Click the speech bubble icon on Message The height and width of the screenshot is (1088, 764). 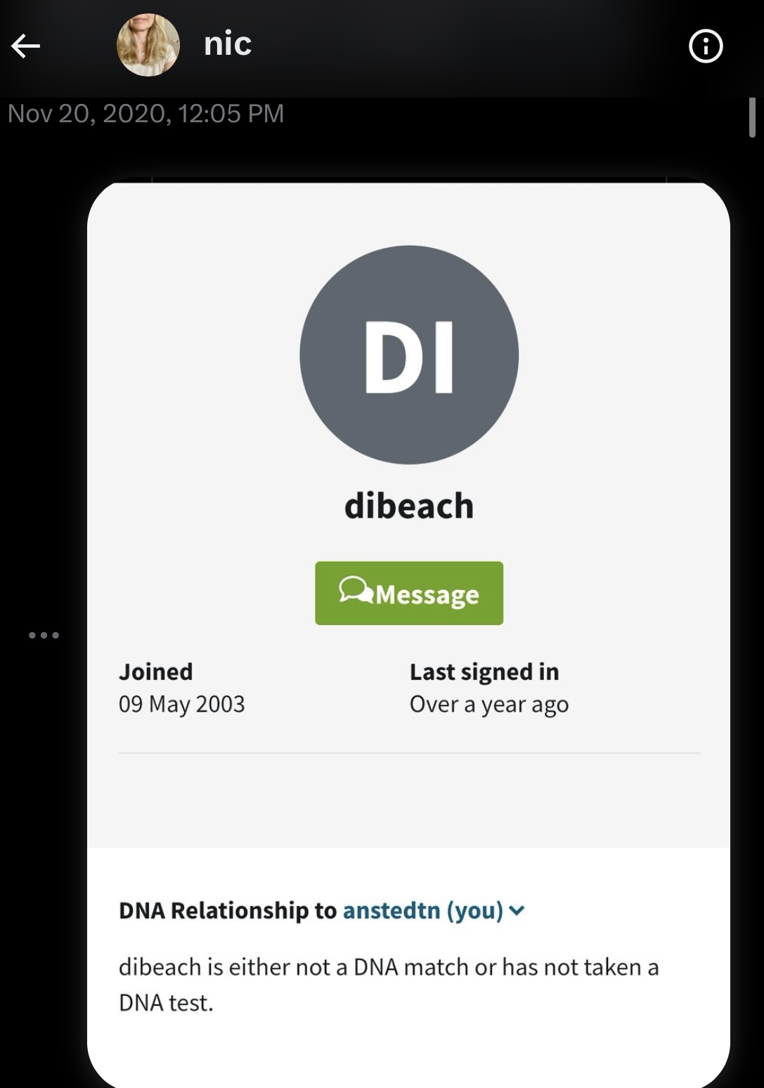356,591
